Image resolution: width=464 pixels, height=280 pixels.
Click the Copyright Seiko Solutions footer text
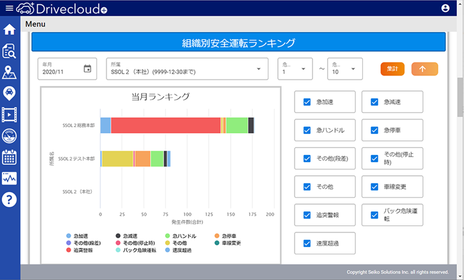[x=398, y=272]
